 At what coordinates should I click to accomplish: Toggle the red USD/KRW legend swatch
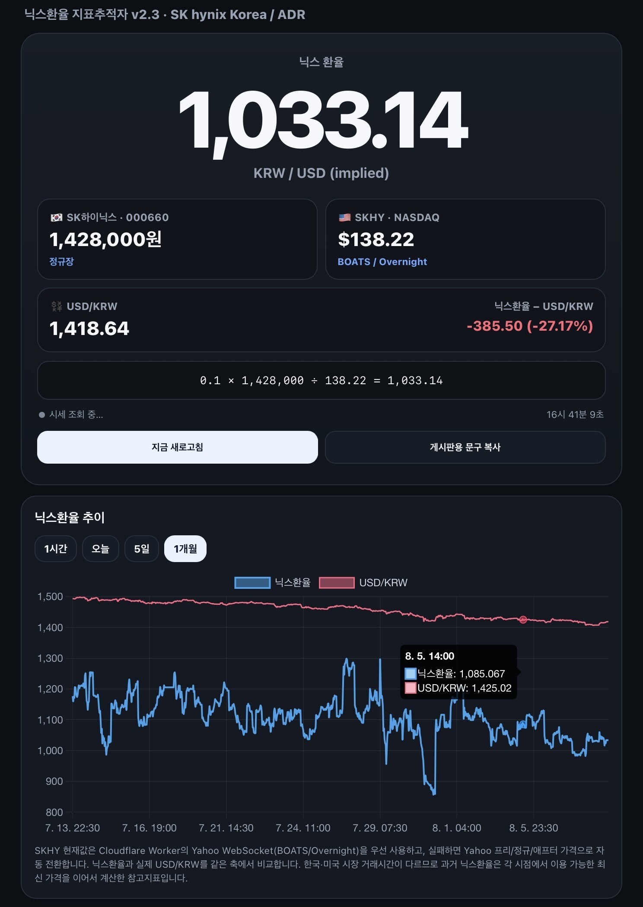point(337,583)
